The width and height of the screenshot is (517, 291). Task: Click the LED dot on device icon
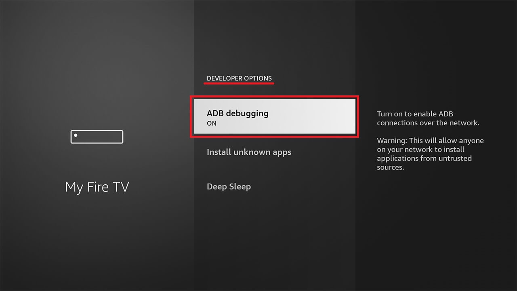coord(76,135)
